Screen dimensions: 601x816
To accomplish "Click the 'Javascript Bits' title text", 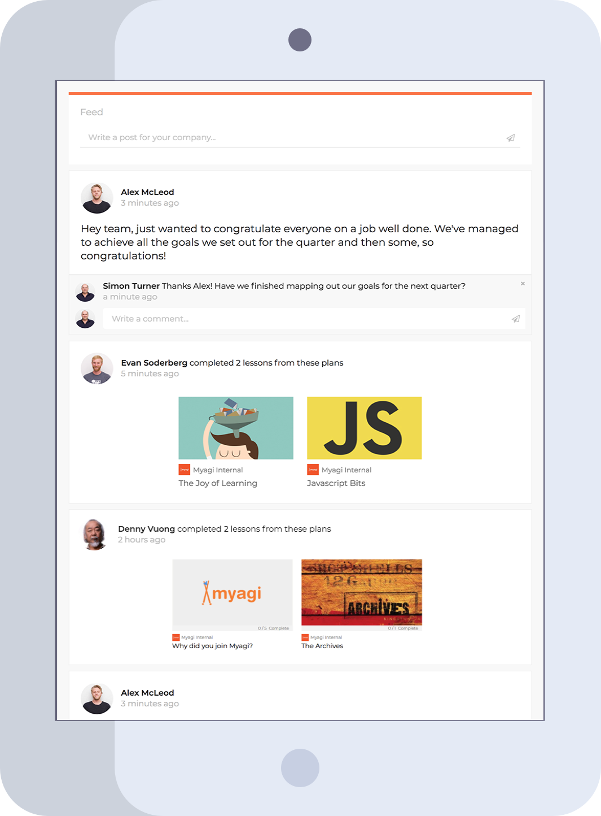I will pos(336,483).
